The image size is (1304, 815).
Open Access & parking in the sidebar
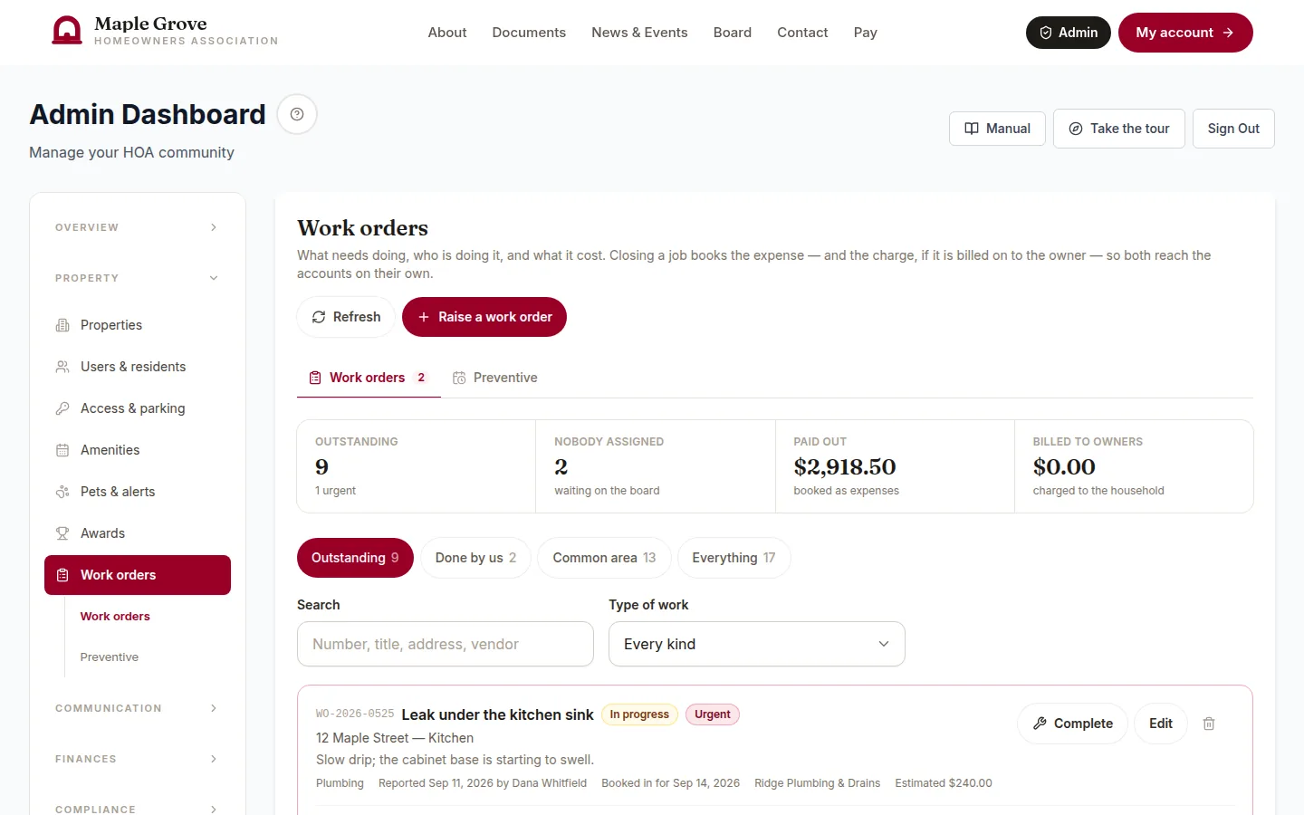pyautogui.click(x=138, y=408)
